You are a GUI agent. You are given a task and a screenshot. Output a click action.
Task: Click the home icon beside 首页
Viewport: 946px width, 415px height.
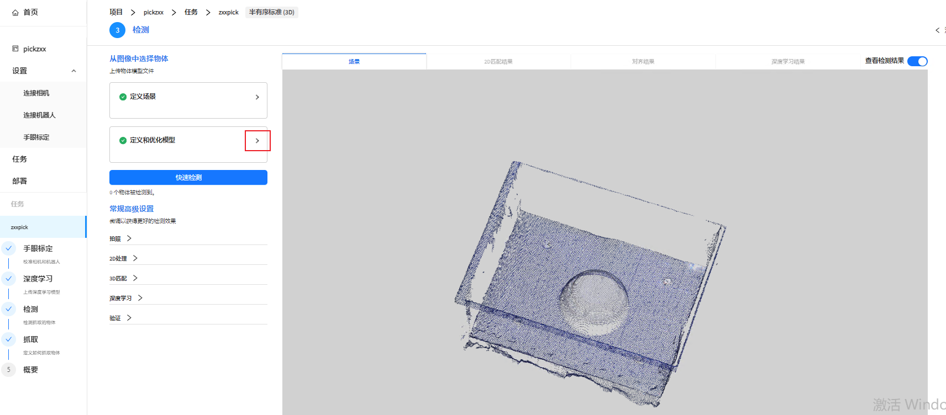click(15, 12)
